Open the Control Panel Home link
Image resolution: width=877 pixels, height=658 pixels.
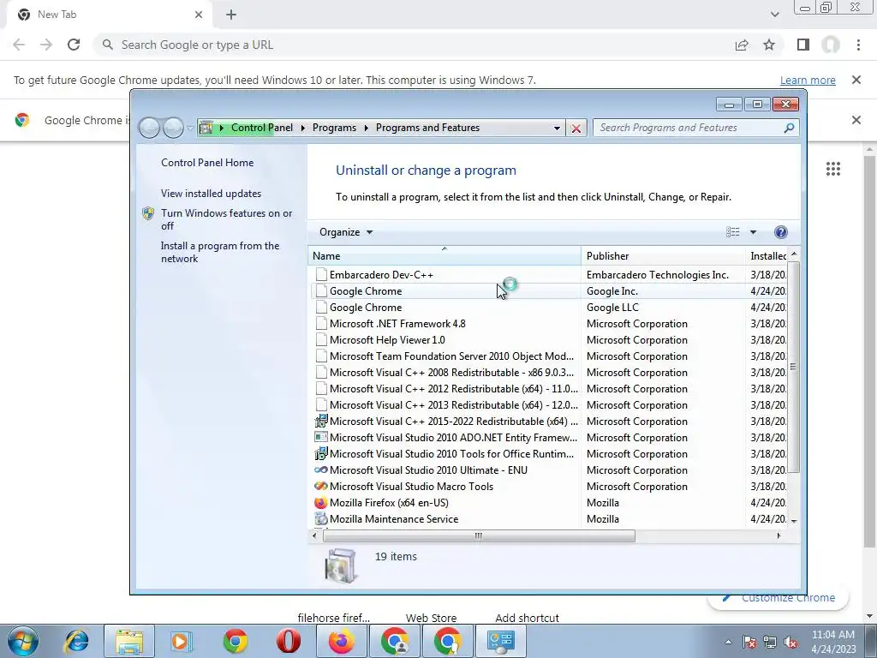click(x=207, y=162)
